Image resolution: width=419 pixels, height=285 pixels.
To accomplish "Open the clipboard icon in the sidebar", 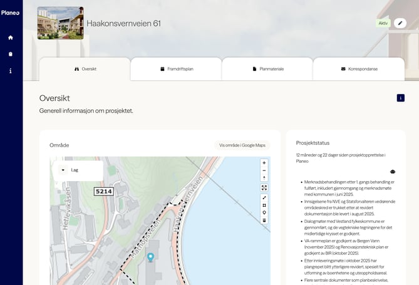I will [11, 54].
